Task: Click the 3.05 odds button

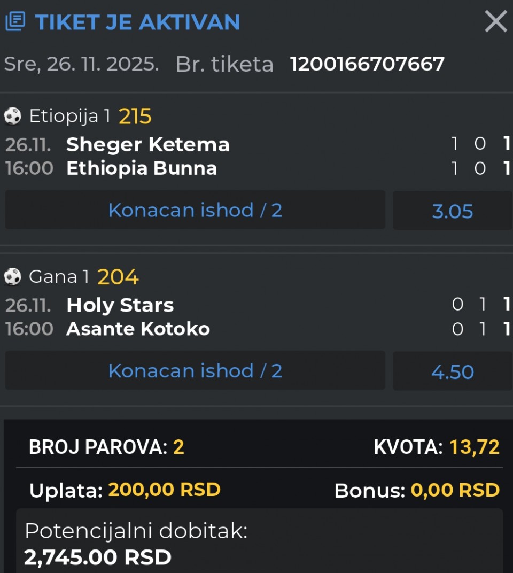Action: point(452,211)
